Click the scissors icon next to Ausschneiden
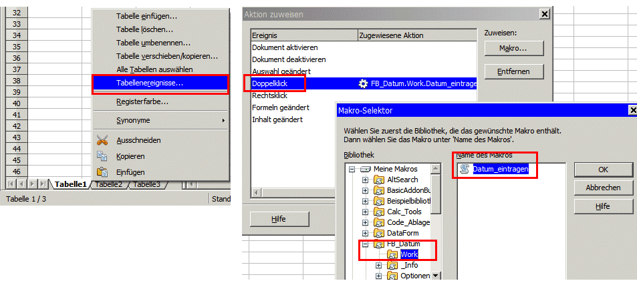Screen dimensions: 637x283 click(x=102, y=140)
